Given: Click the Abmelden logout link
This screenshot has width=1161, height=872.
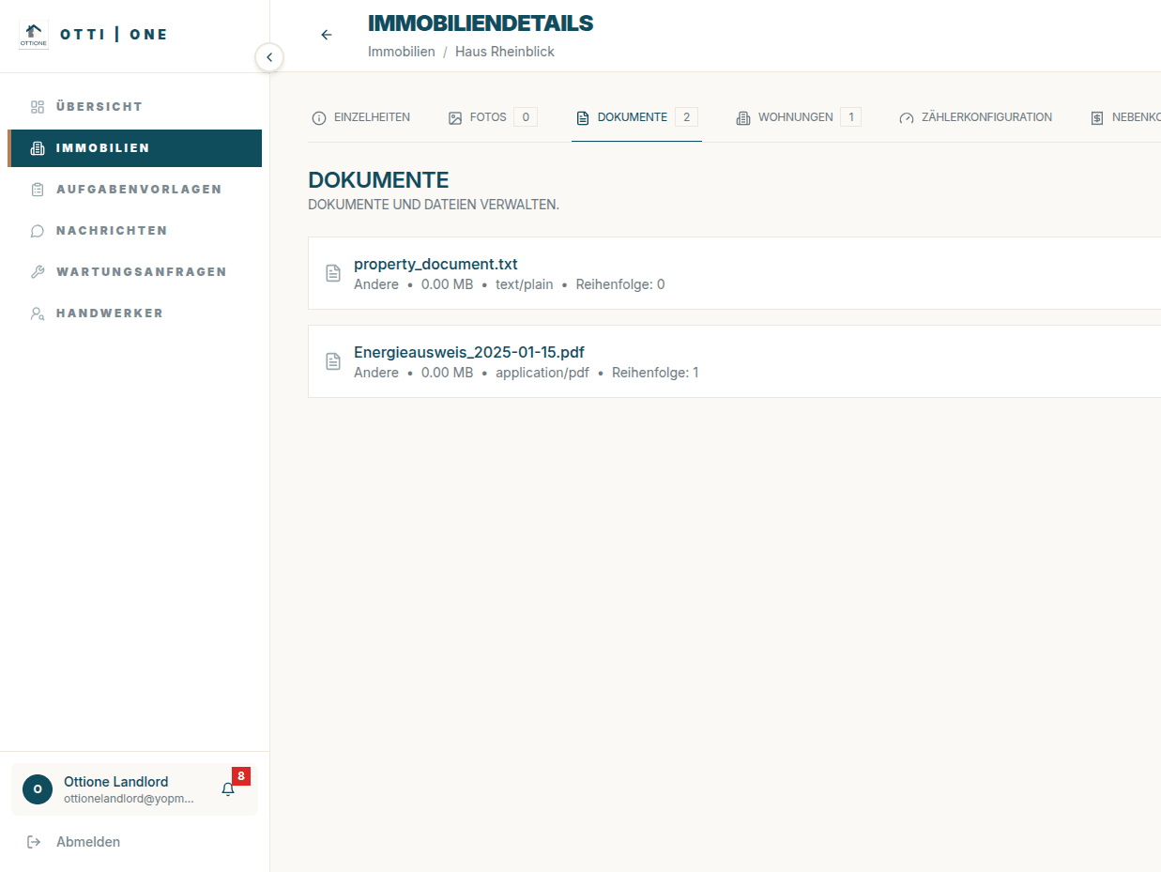Looking at the screenshot, I should (87, 842).
